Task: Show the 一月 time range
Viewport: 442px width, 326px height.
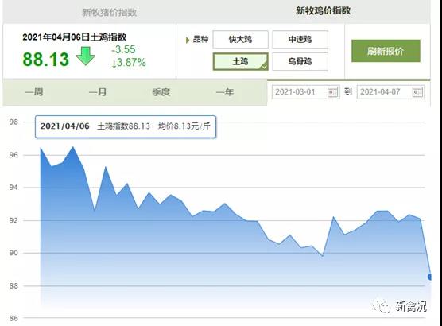Action: 98,92
